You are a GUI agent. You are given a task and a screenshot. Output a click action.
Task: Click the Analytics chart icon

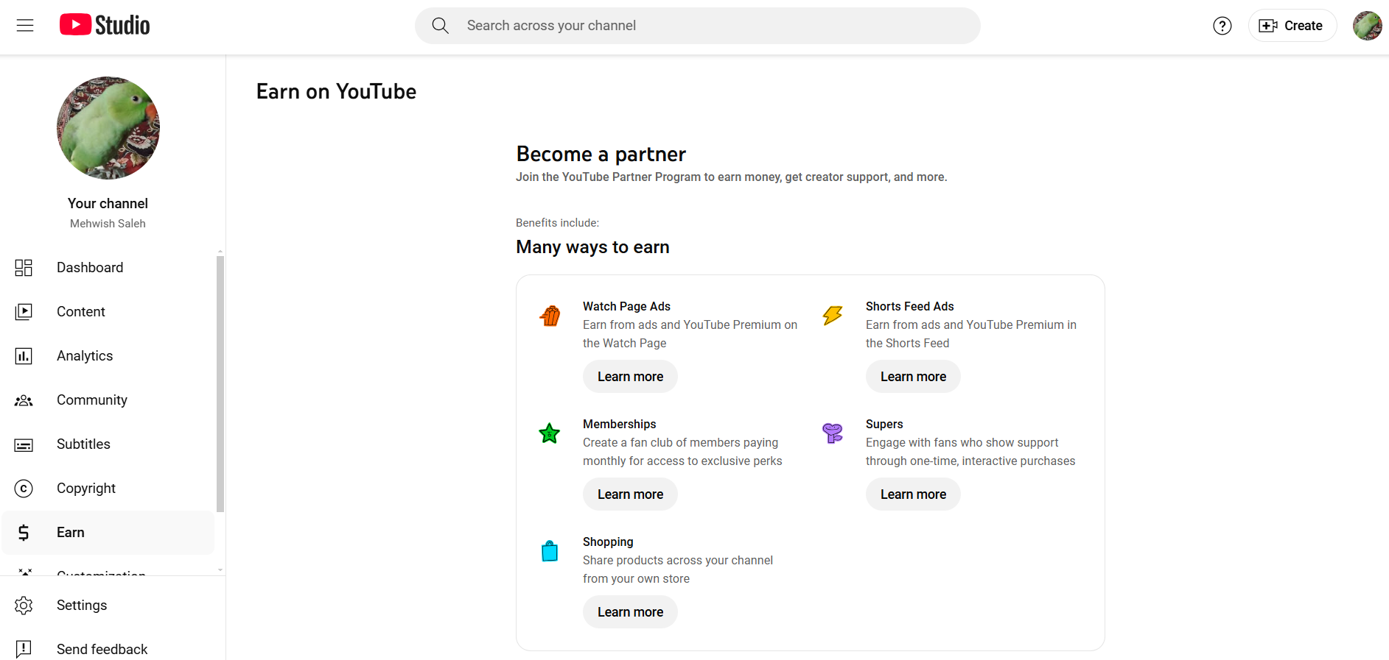pyautogui.click(x=24, y=356)
